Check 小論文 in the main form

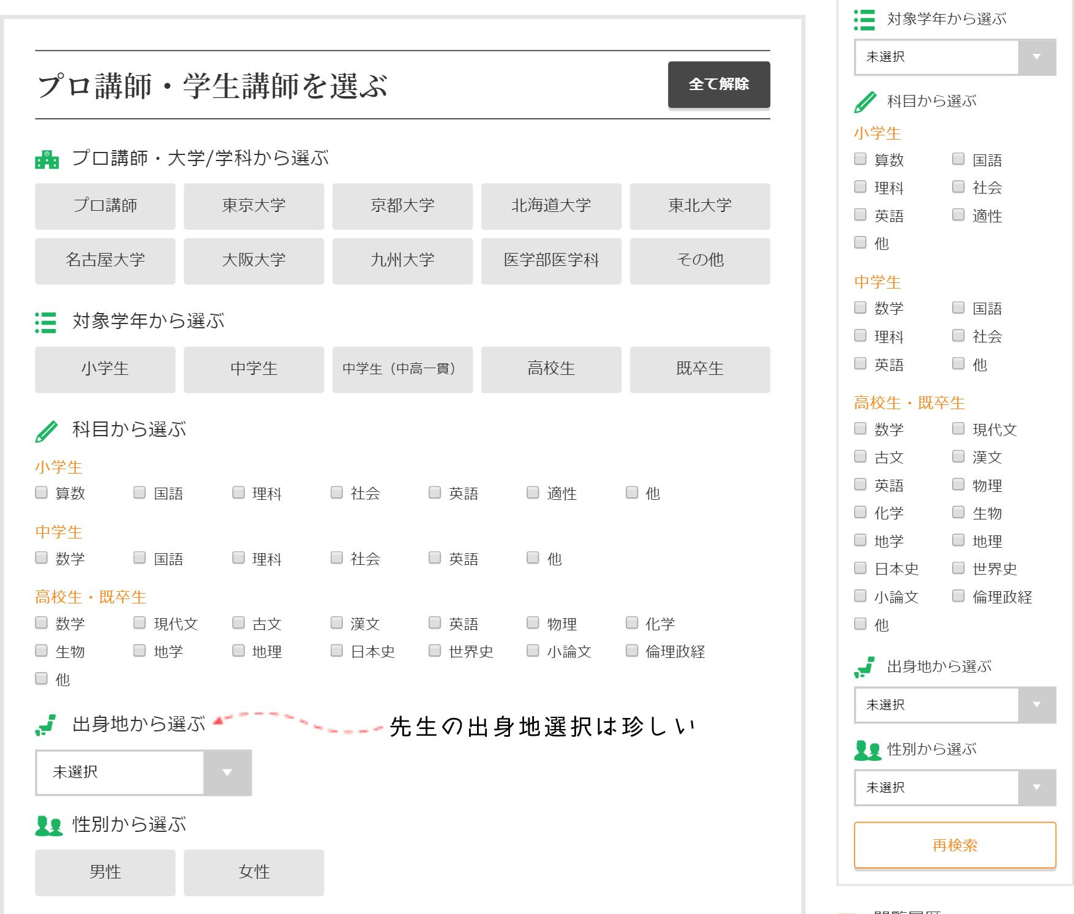click(533, 651)
